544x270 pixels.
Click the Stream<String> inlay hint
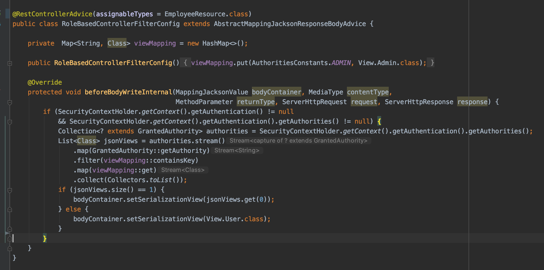tap(237, 150)
